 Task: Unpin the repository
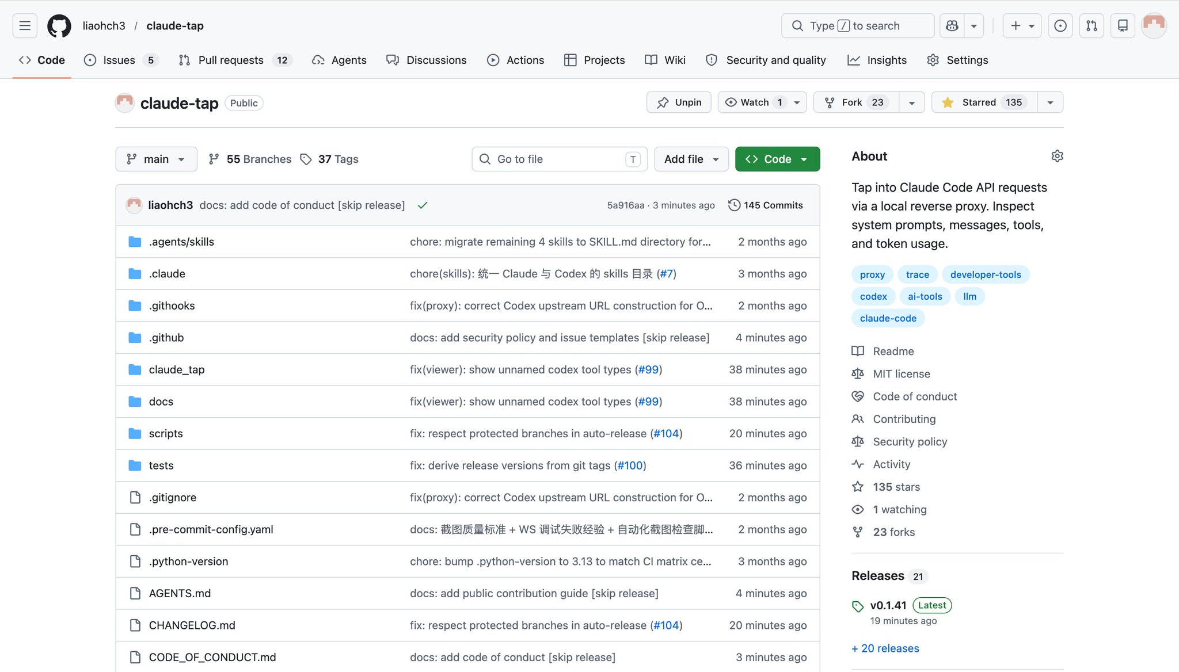point(679,102)
